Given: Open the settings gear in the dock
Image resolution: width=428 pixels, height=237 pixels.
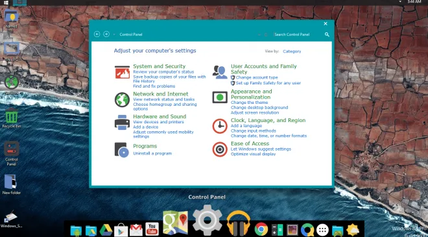Looking at the screenshot, I should [207, 220].
